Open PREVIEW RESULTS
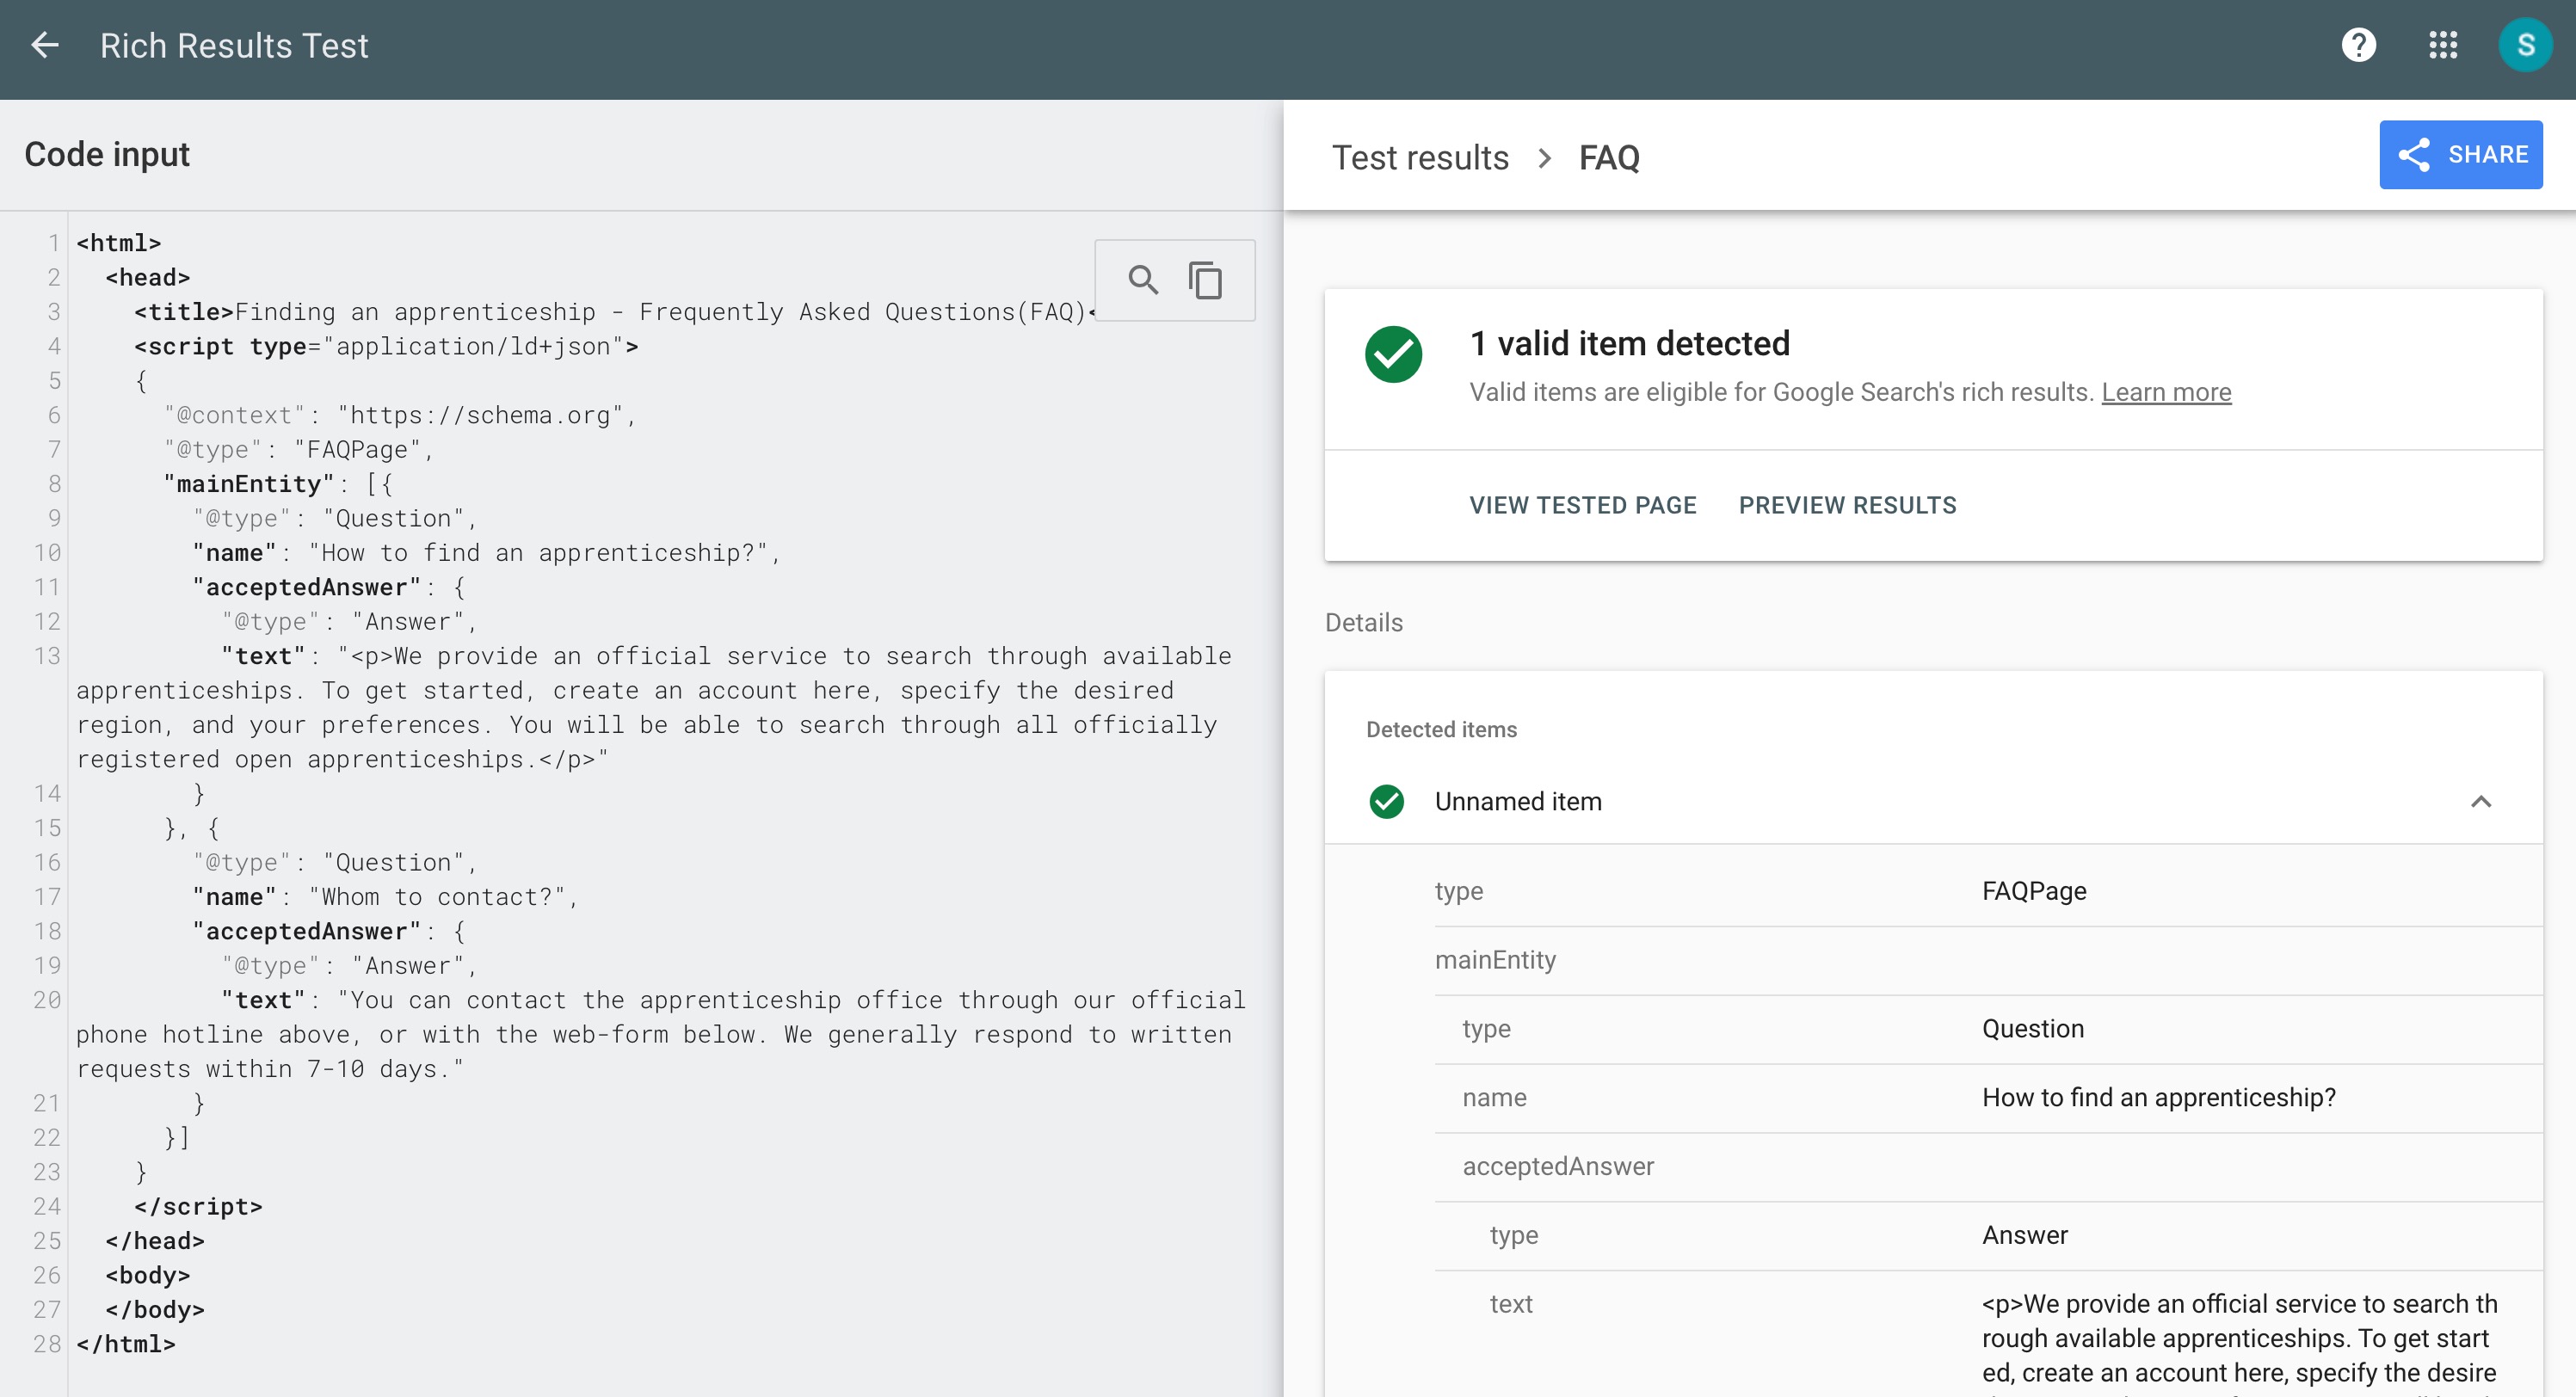This screenshot has height=1397, width=2576. click(1847, 505)
